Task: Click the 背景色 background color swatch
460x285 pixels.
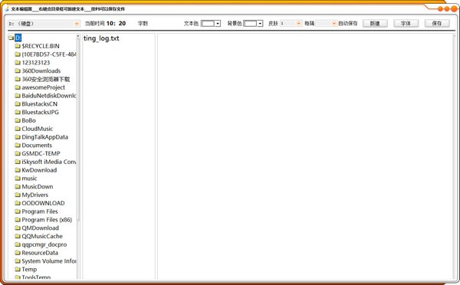Action: [x=250, y=24]
